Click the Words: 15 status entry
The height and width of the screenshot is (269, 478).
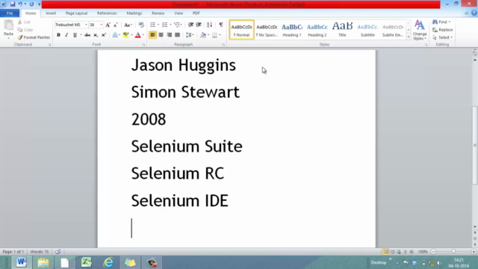click(x=40, y=252)
